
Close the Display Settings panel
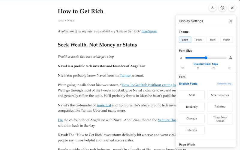(230, 21)
